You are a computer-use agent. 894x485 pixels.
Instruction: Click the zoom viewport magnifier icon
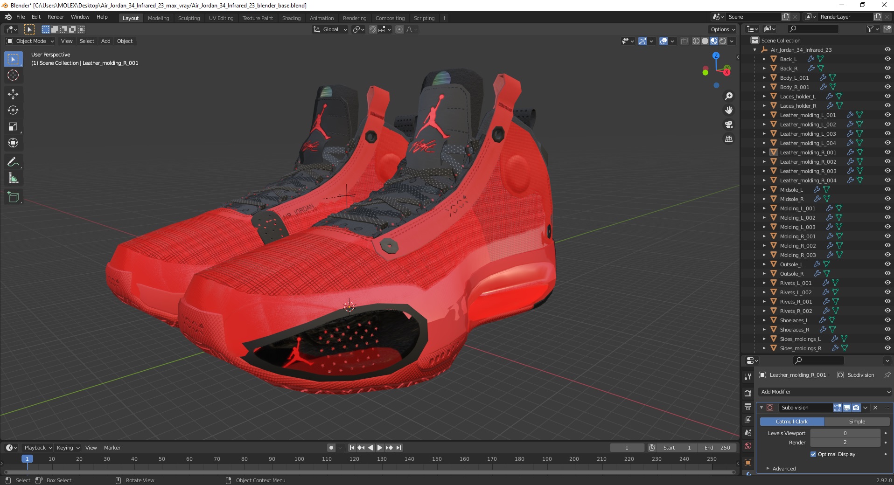(x=729, y=96)
